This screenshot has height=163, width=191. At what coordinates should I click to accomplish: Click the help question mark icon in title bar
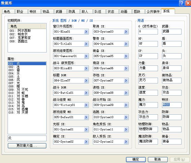coord(182,3)
